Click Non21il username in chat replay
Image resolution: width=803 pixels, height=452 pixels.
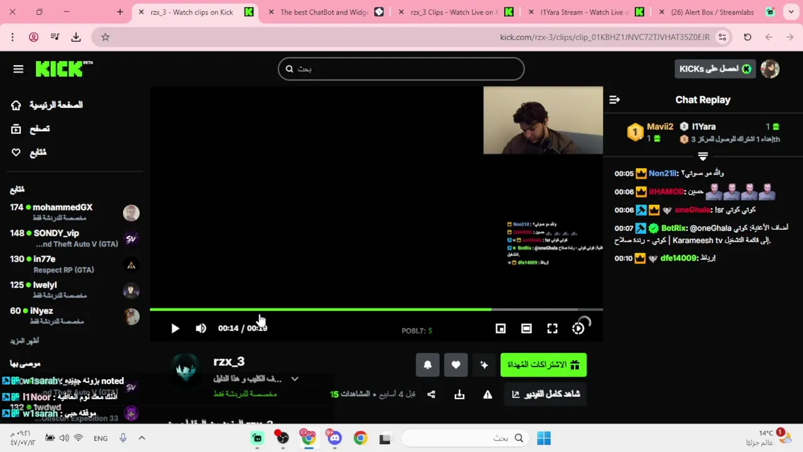663,173
